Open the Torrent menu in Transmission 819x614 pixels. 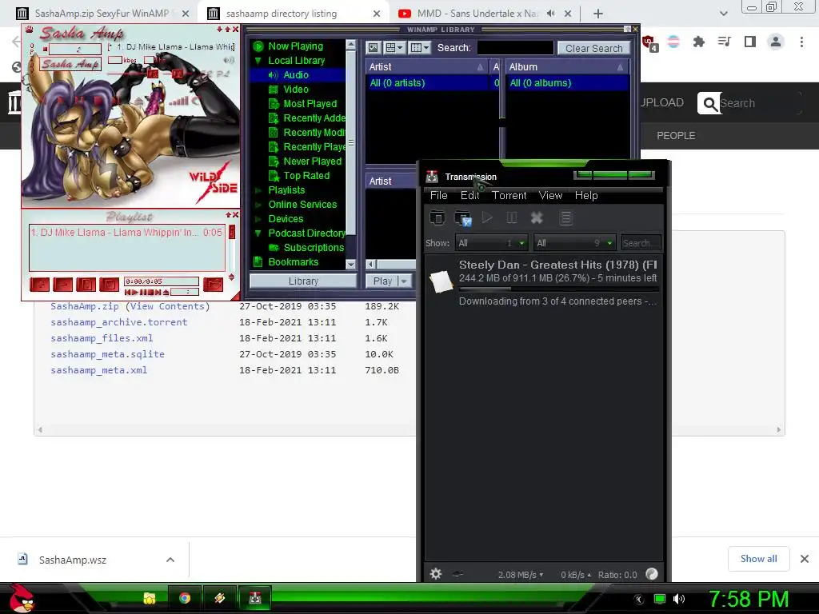point(509,195)
